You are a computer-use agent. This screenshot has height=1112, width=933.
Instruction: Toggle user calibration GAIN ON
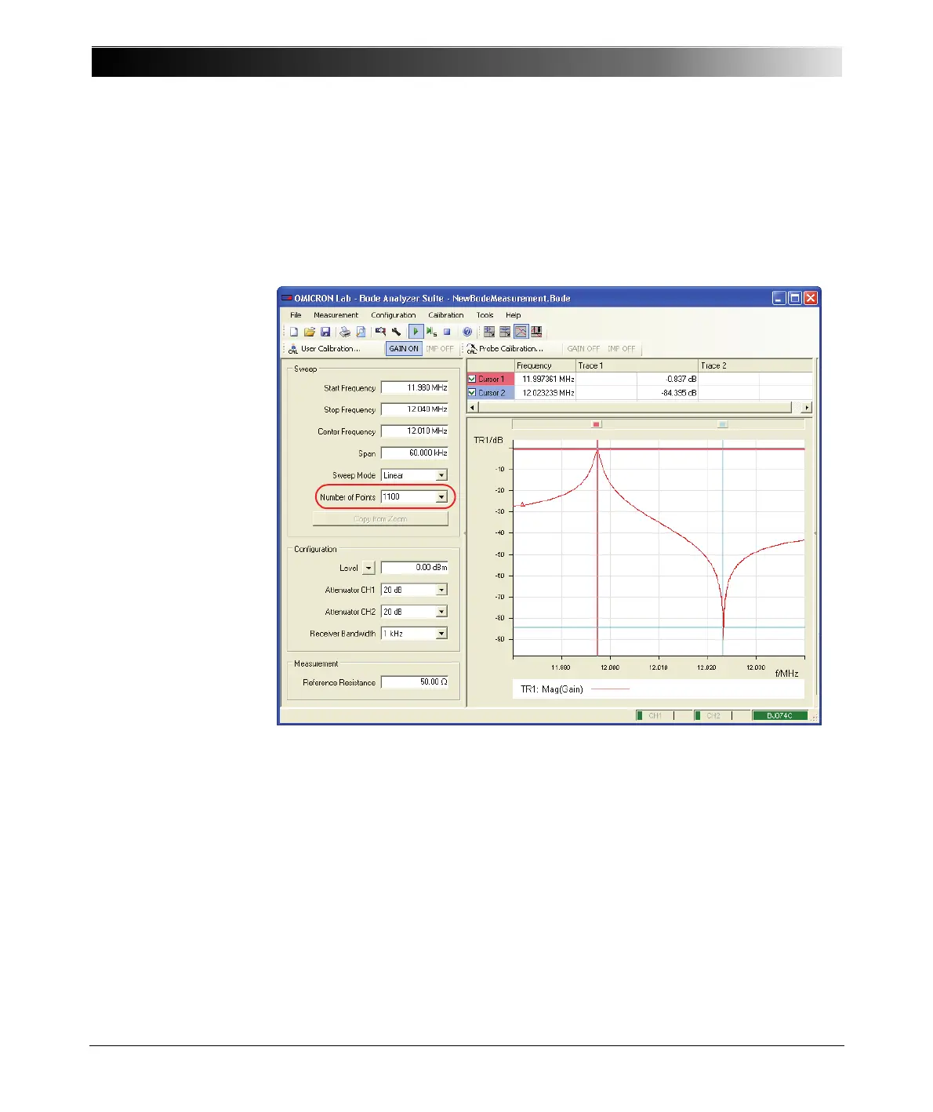404,349
